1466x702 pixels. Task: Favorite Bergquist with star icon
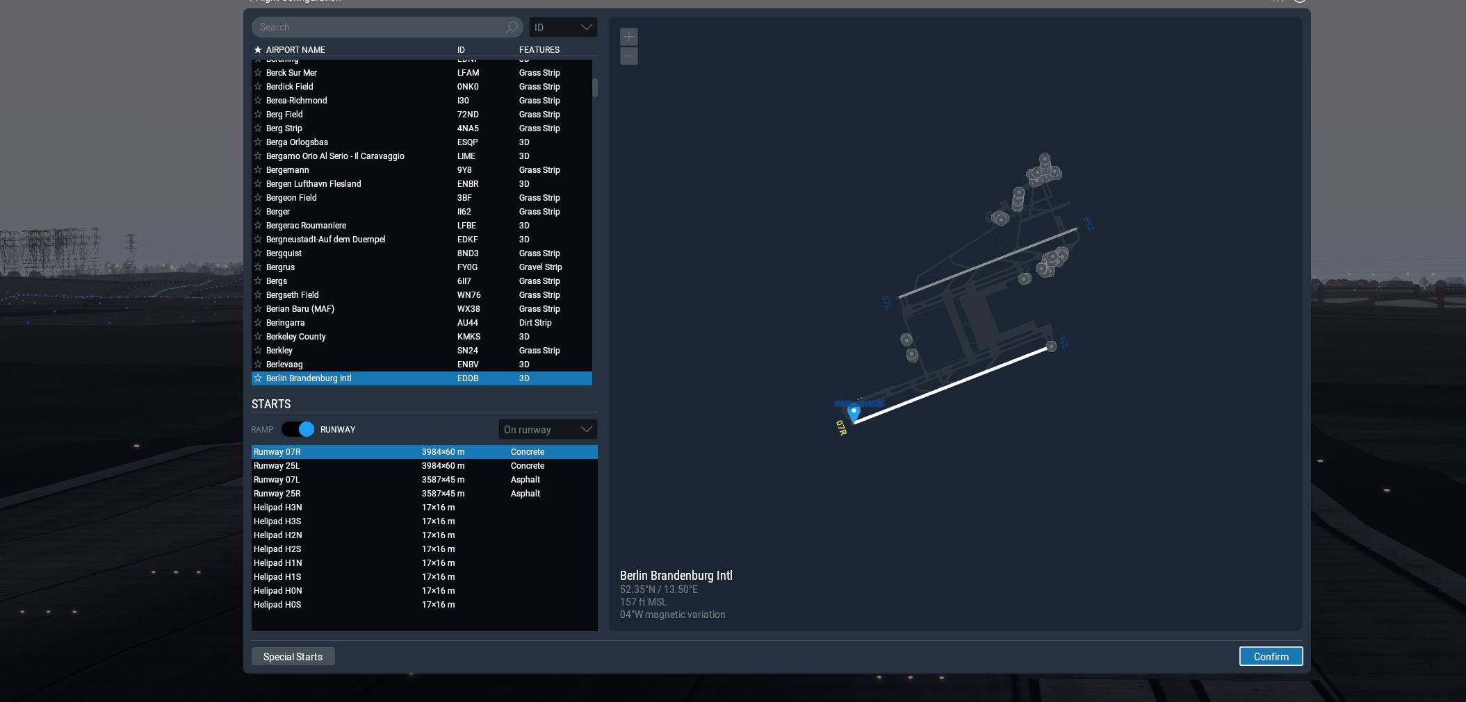click(x=258, y=253)
